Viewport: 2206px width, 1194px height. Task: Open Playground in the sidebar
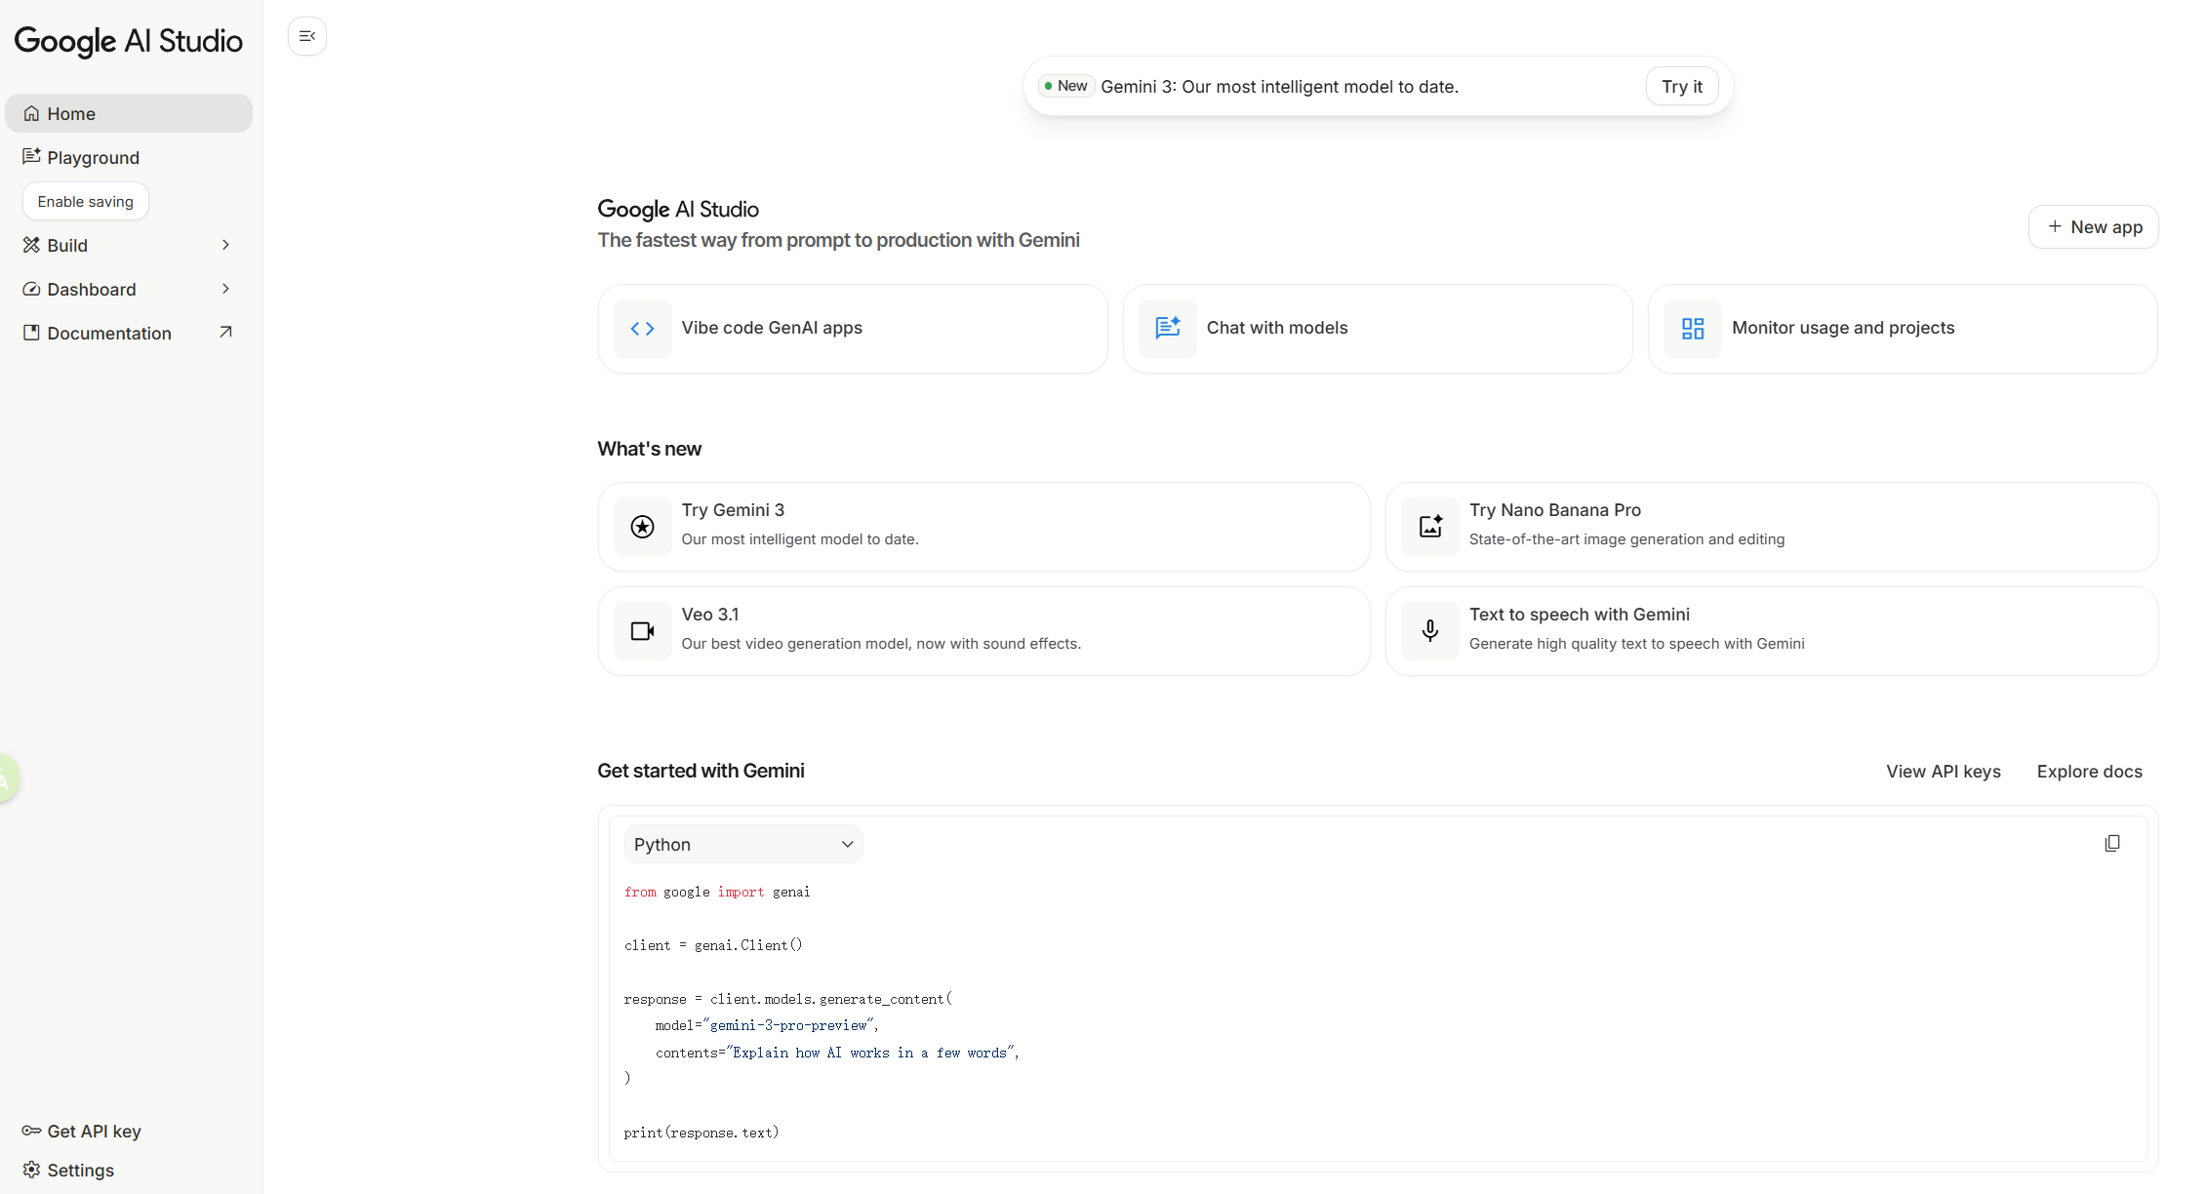93,157
